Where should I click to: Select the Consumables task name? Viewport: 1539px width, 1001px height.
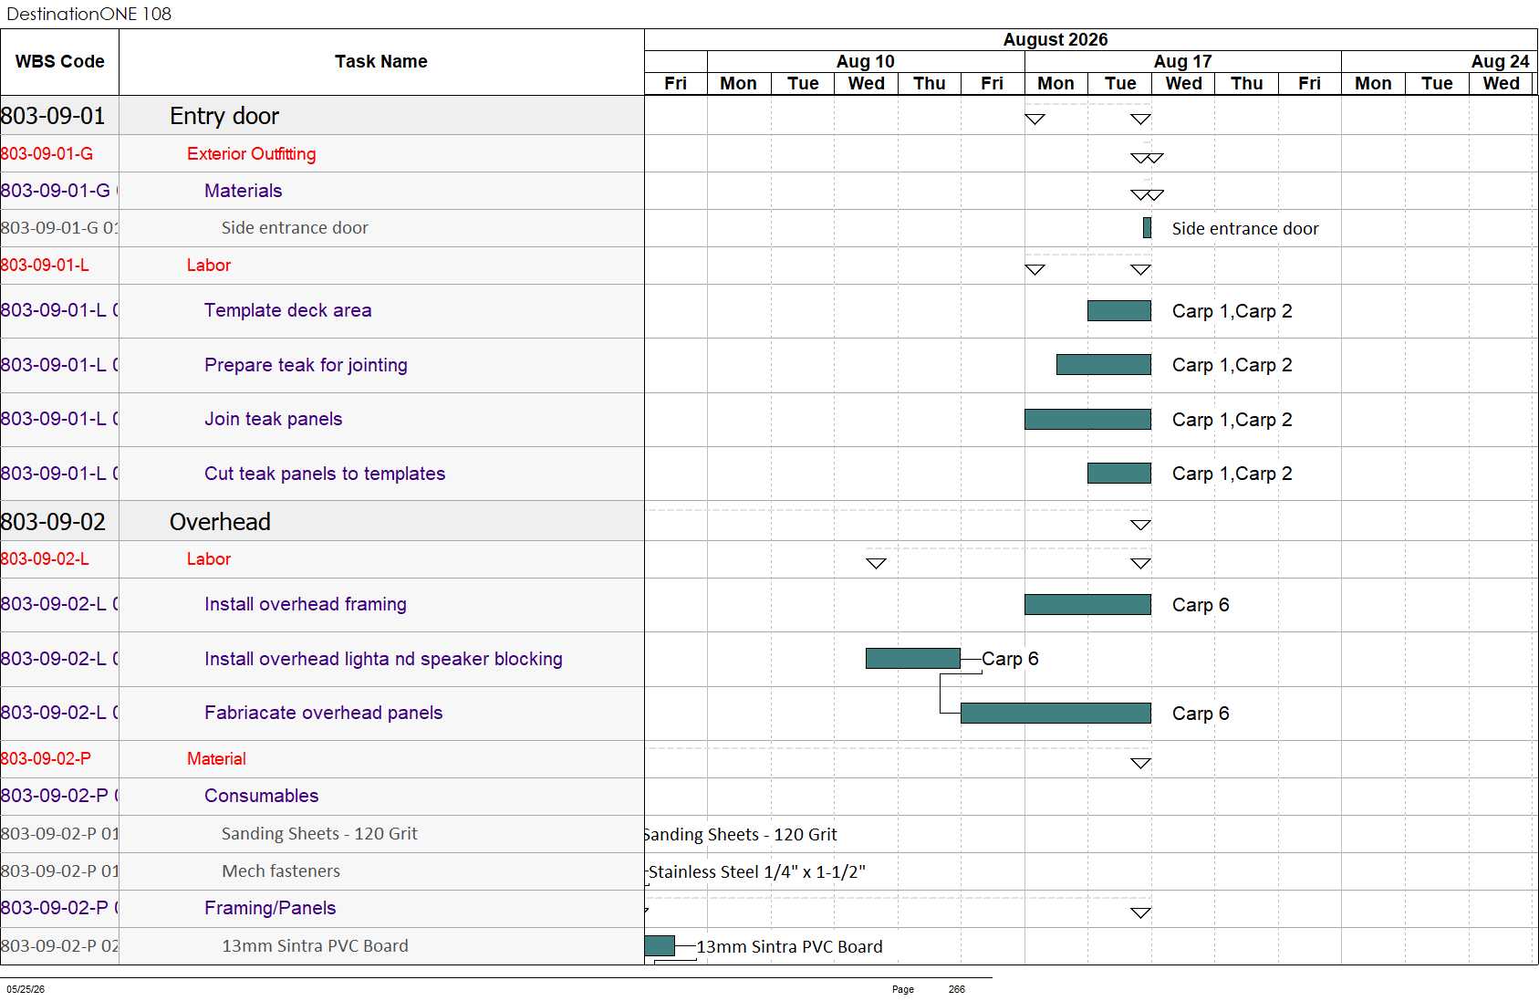tap(262, 796)
